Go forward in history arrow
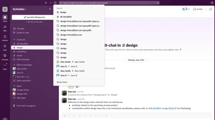The image size is (215, 120). point(51,3)
